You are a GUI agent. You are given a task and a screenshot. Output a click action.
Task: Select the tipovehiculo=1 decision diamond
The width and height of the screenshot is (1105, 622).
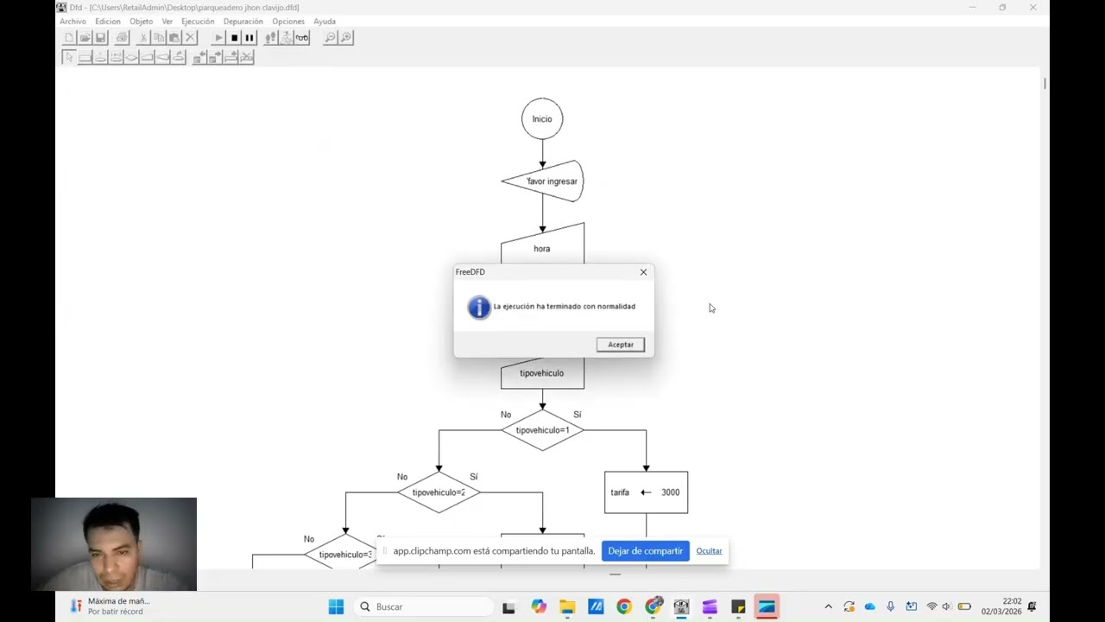(542, 430)
